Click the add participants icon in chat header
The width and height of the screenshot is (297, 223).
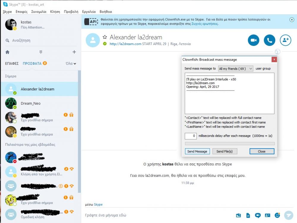tap(285, 40)
